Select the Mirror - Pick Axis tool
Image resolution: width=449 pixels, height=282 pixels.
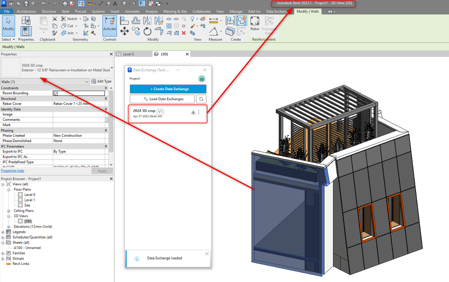pos(147,21)
